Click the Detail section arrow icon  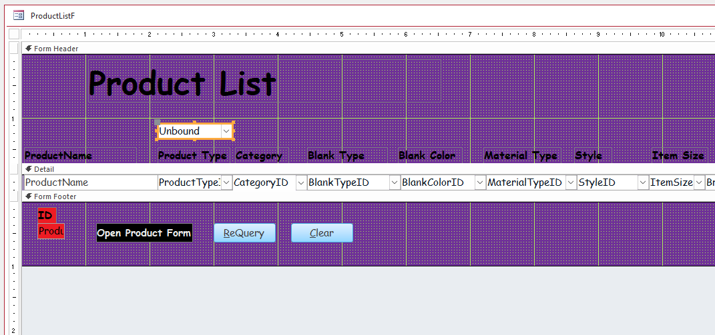coord(28,169)
